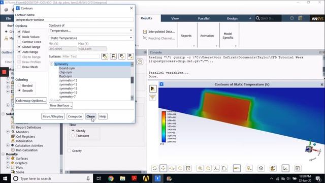Viewport: 325px width, 183px height.
Task: Select the Transient time radio button
Action: click(x=73, y=136)
